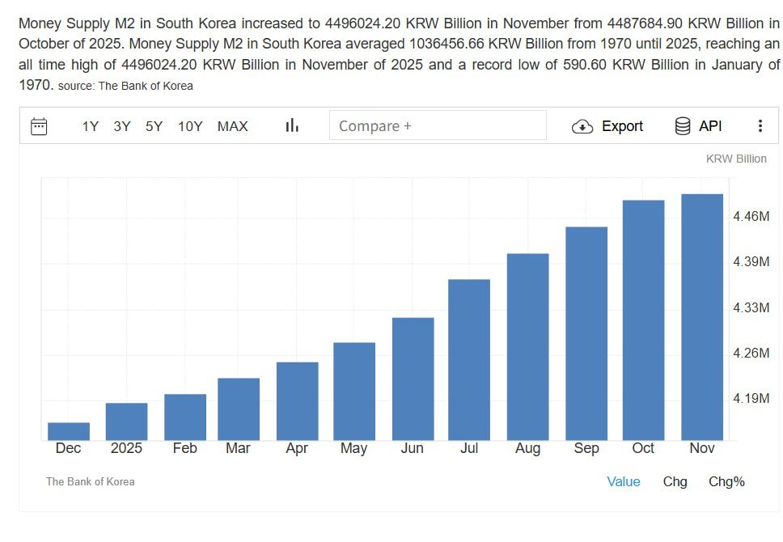Switch chart display to Chg mode
This screenshot has height=542, width=783.
tap(676, 481)
